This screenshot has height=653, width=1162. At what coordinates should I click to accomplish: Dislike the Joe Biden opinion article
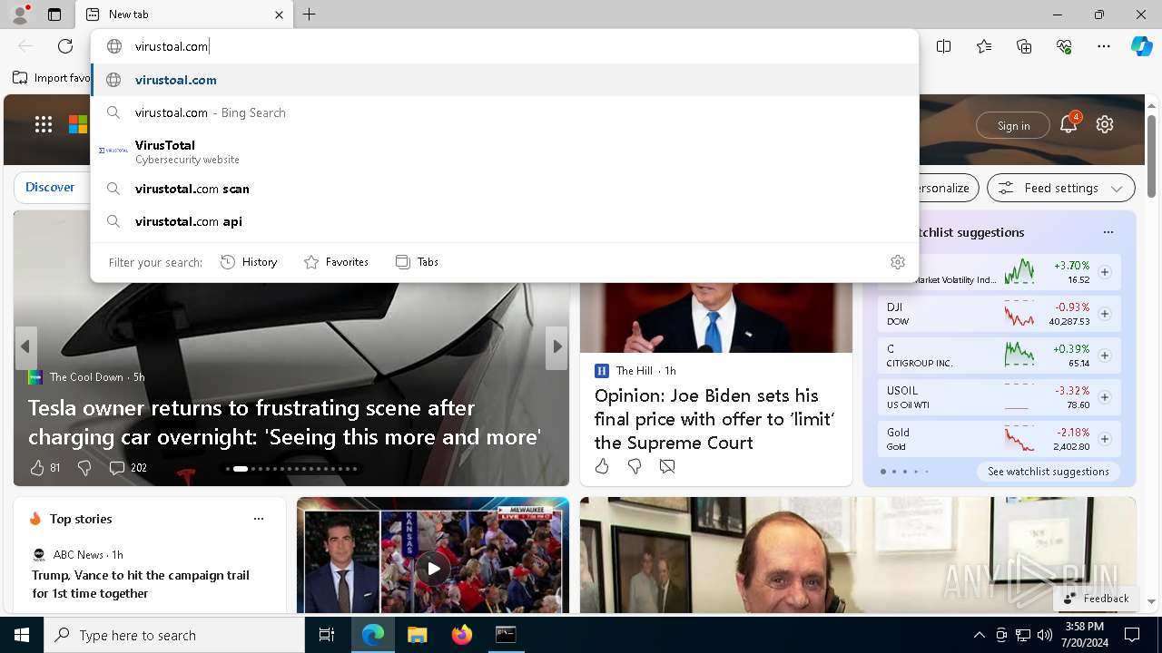click(635, 466)
